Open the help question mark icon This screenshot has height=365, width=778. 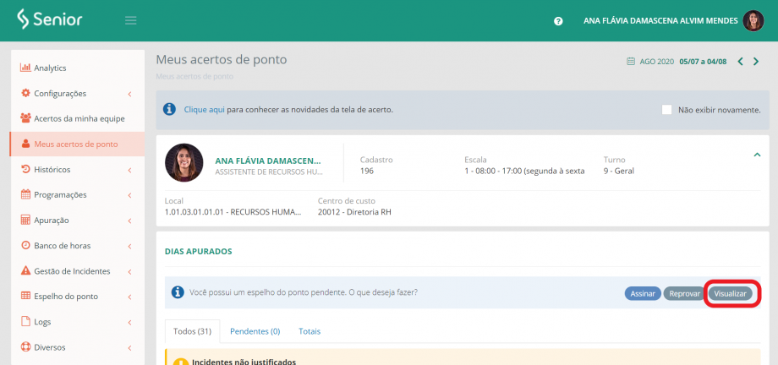[558, 21]
